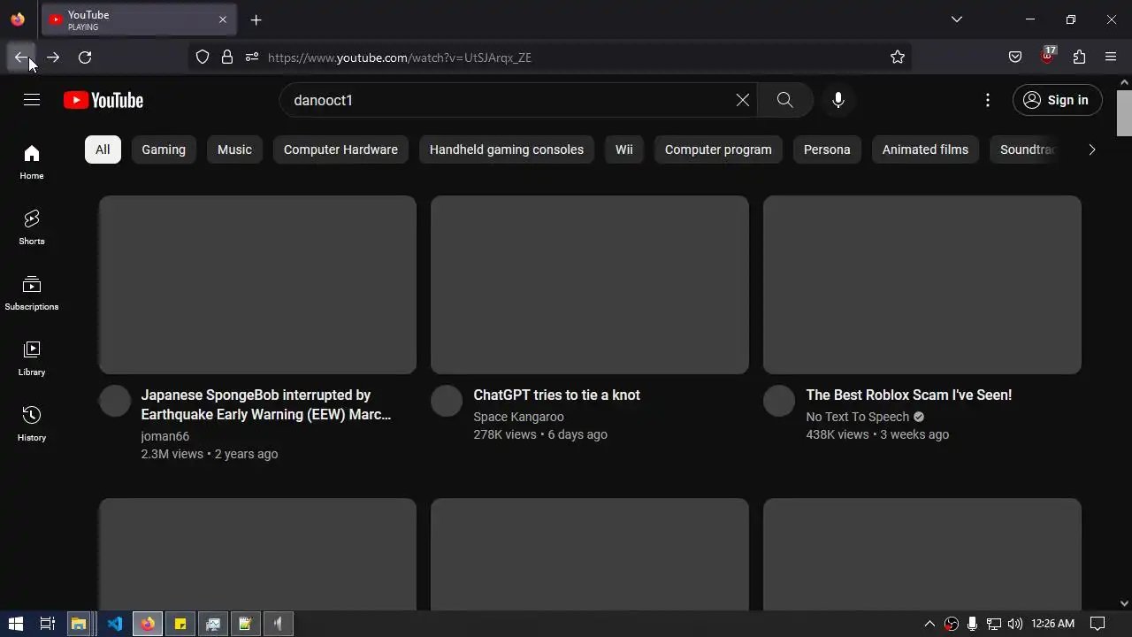Select the Gaming filter chip
The image size is (1132, 637).
[164, 150]
